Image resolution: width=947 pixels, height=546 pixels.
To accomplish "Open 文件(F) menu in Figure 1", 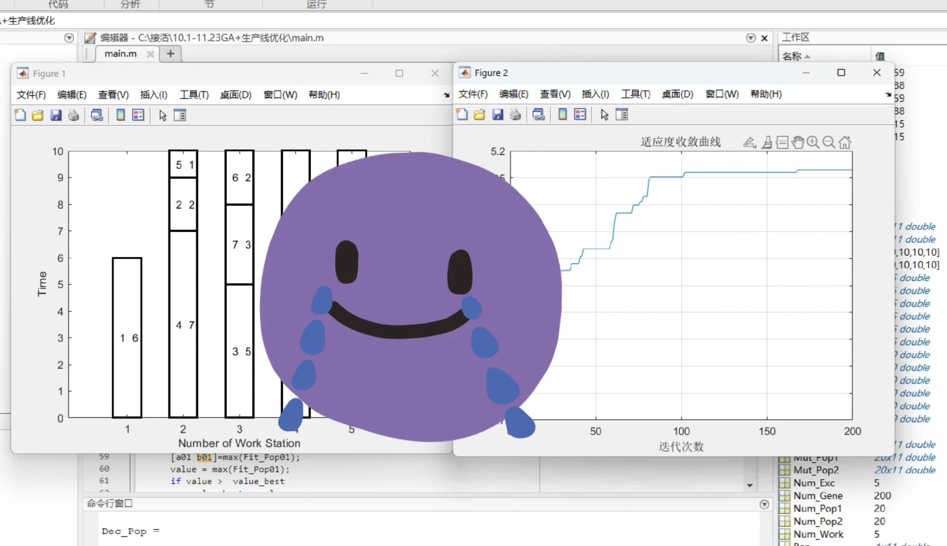I will coord(31,95).
